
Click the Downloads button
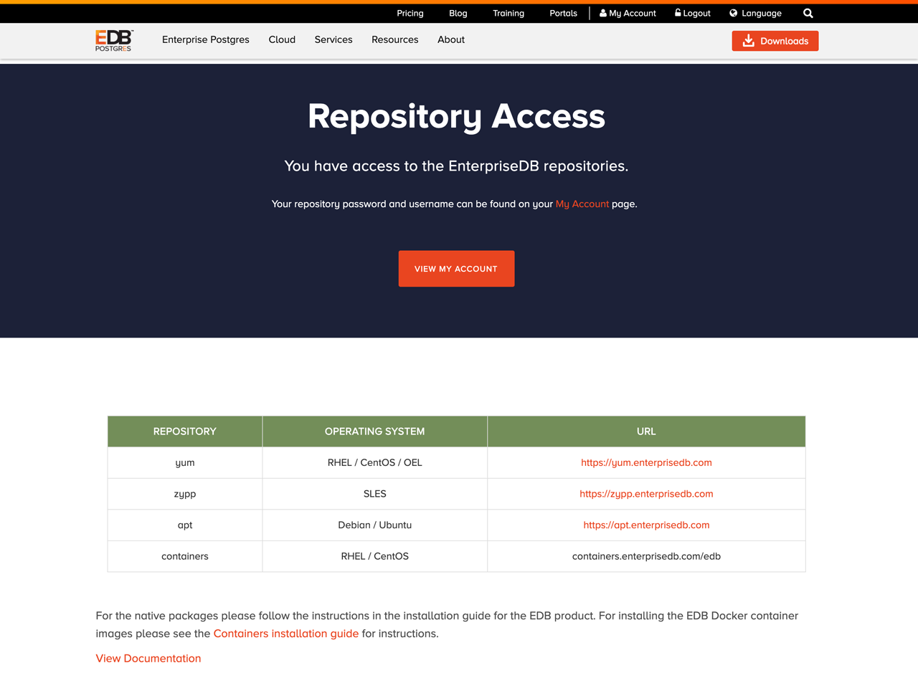click(x=775, y=41)
